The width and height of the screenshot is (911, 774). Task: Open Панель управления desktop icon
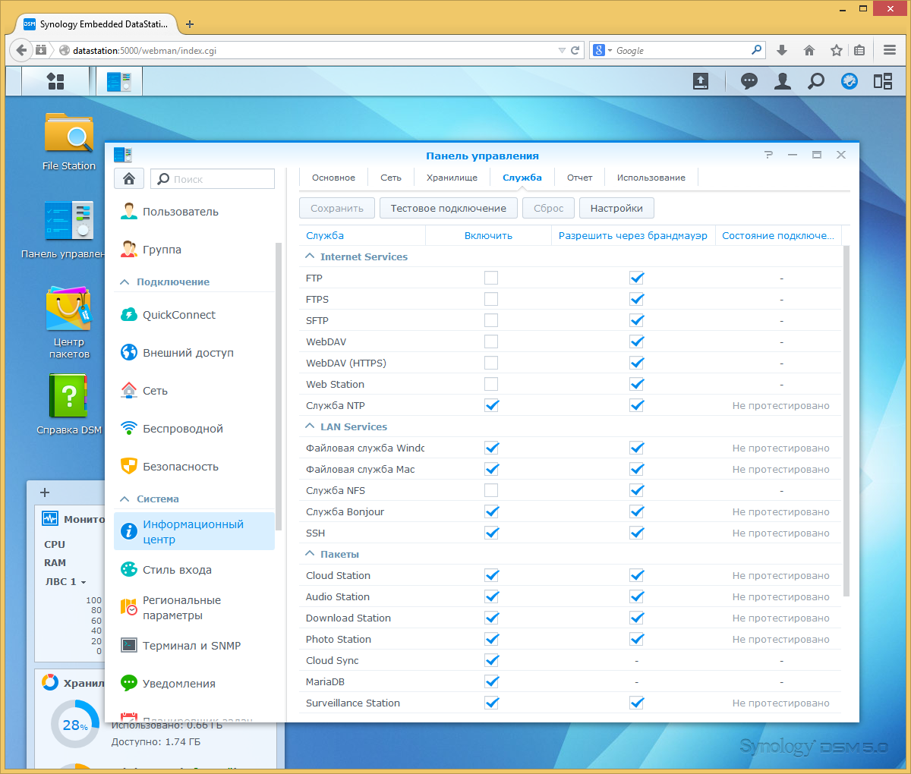click(69, 229)
